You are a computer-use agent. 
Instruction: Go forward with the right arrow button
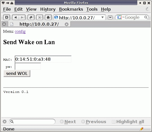(22, 18)
